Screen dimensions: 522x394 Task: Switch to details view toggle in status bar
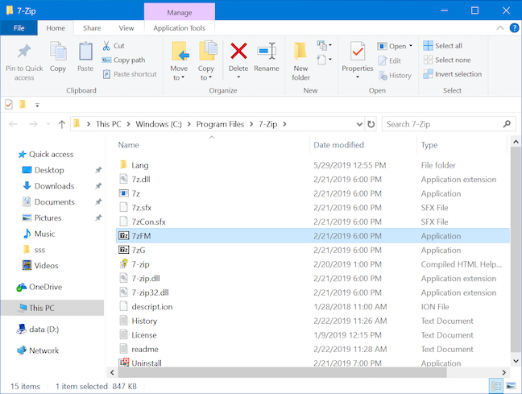point(496,386)
